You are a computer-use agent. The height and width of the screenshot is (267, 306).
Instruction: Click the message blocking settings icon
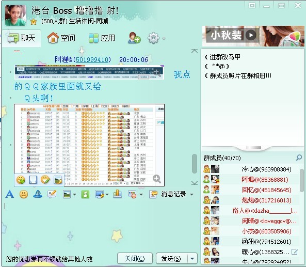[x=132, y=194]
